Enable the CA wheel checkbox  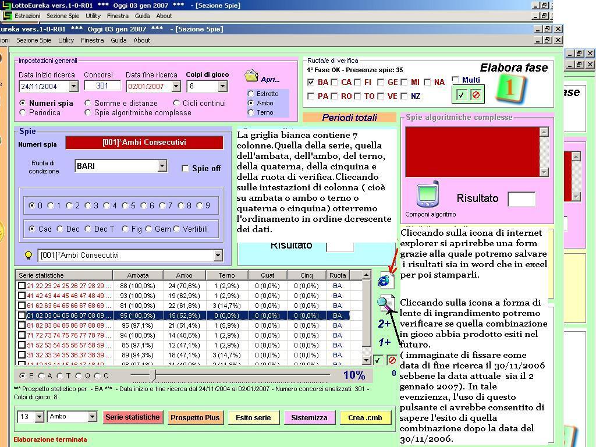point(334,82)
